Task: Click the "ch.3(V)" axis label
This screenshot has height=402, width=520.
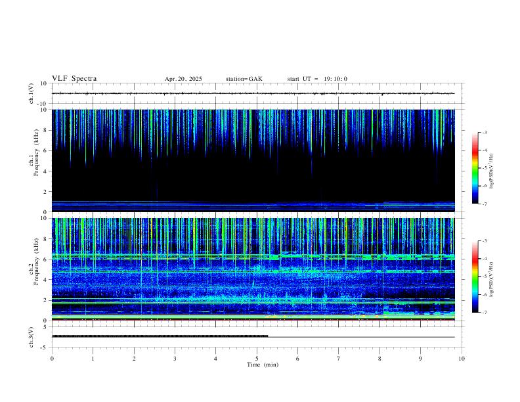Action: tap(32, 337)
